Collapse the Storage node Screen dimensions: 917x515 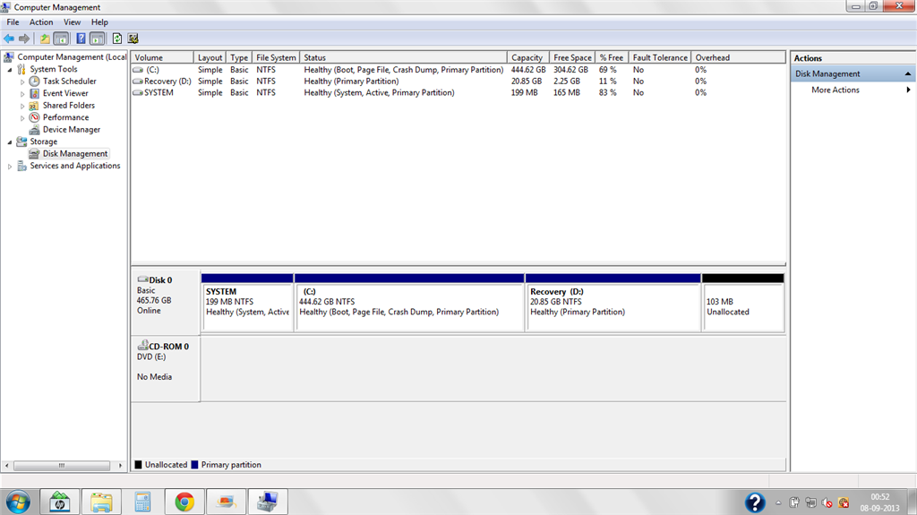pos(9,142)
